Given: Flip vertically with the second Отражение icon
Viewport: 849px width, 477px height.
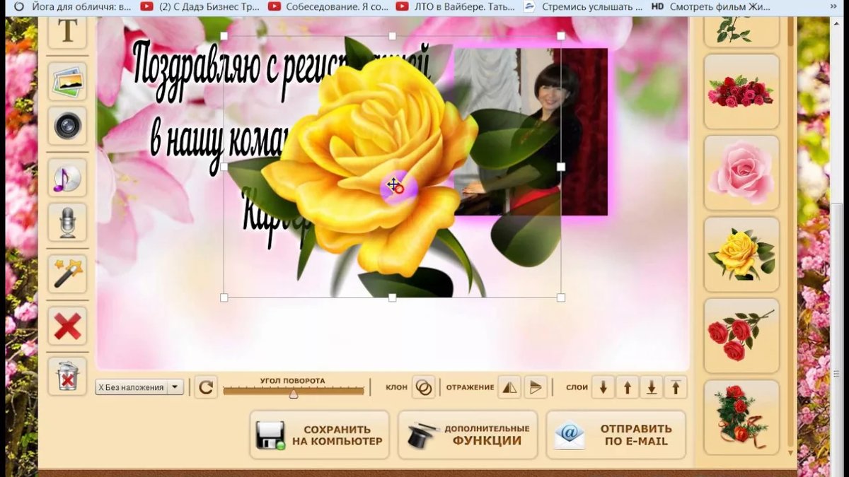Looking at the screenshot, I should (536, 387).
